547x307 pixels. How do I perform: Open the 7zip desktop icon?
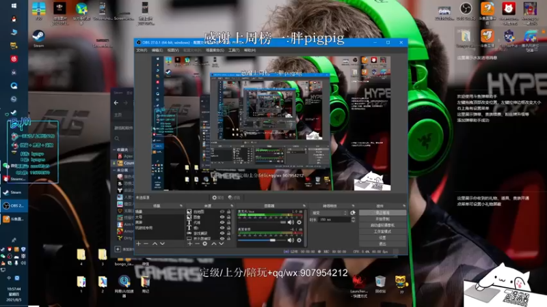(x=39, y=11)
